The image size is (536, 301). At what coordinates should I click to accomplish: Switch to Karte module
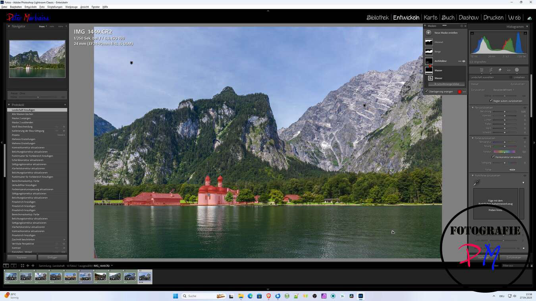(430, 17)
